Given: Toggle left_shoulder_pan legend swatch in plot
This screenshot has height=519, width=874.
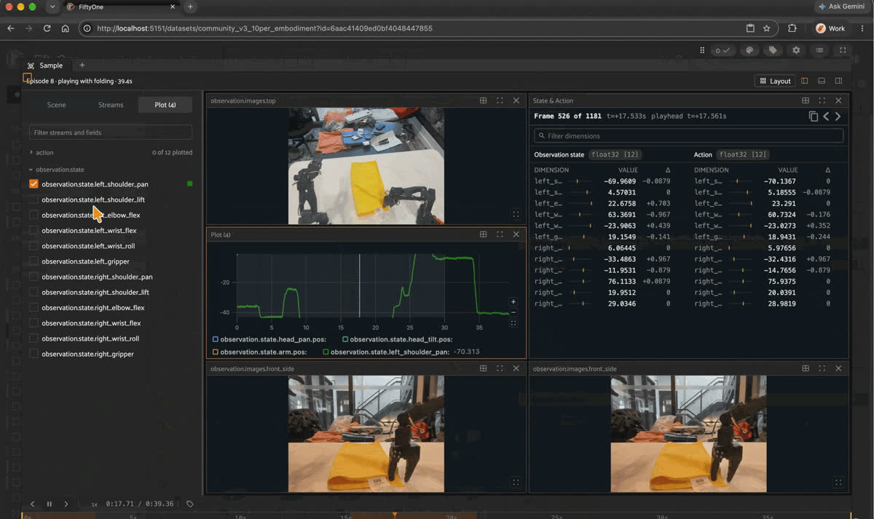Looking at the screenshot, I should [x=326, y=352].
